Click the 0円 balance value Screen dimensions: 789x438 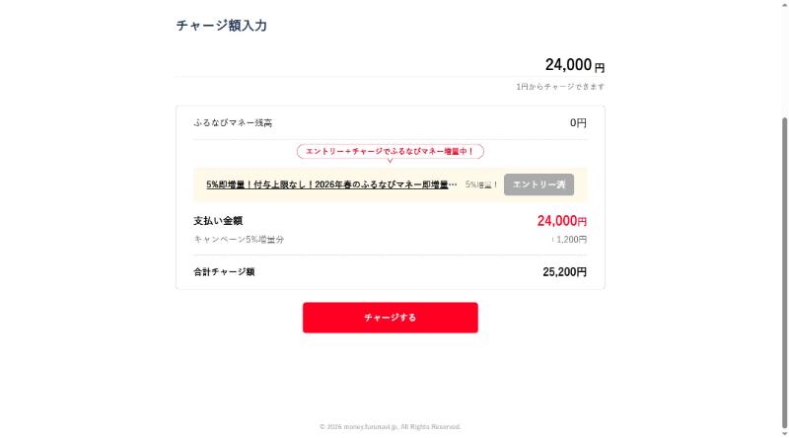click(x=578, y=123)
